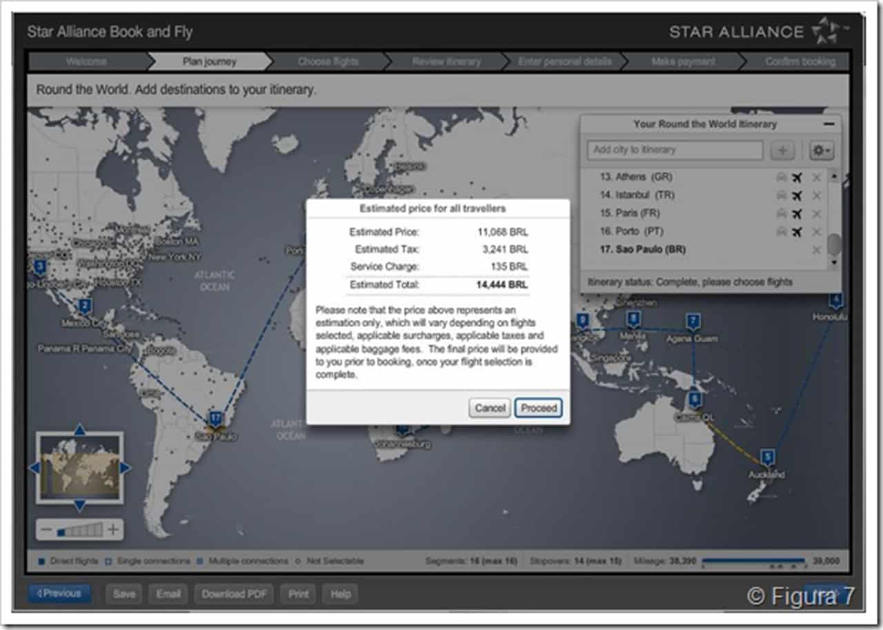This screenshot has width=883, height=630.
Task: Open the Confirm booking step
Action: [x=800, y=61]
